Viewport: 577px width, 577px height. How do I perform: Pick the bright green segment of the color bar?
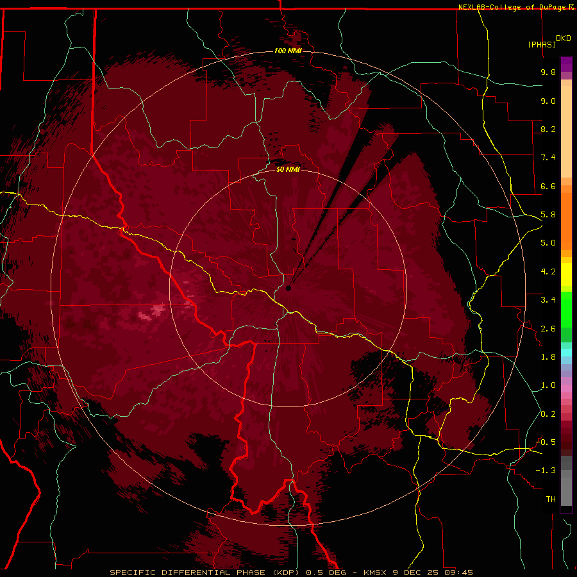point(566,310)
